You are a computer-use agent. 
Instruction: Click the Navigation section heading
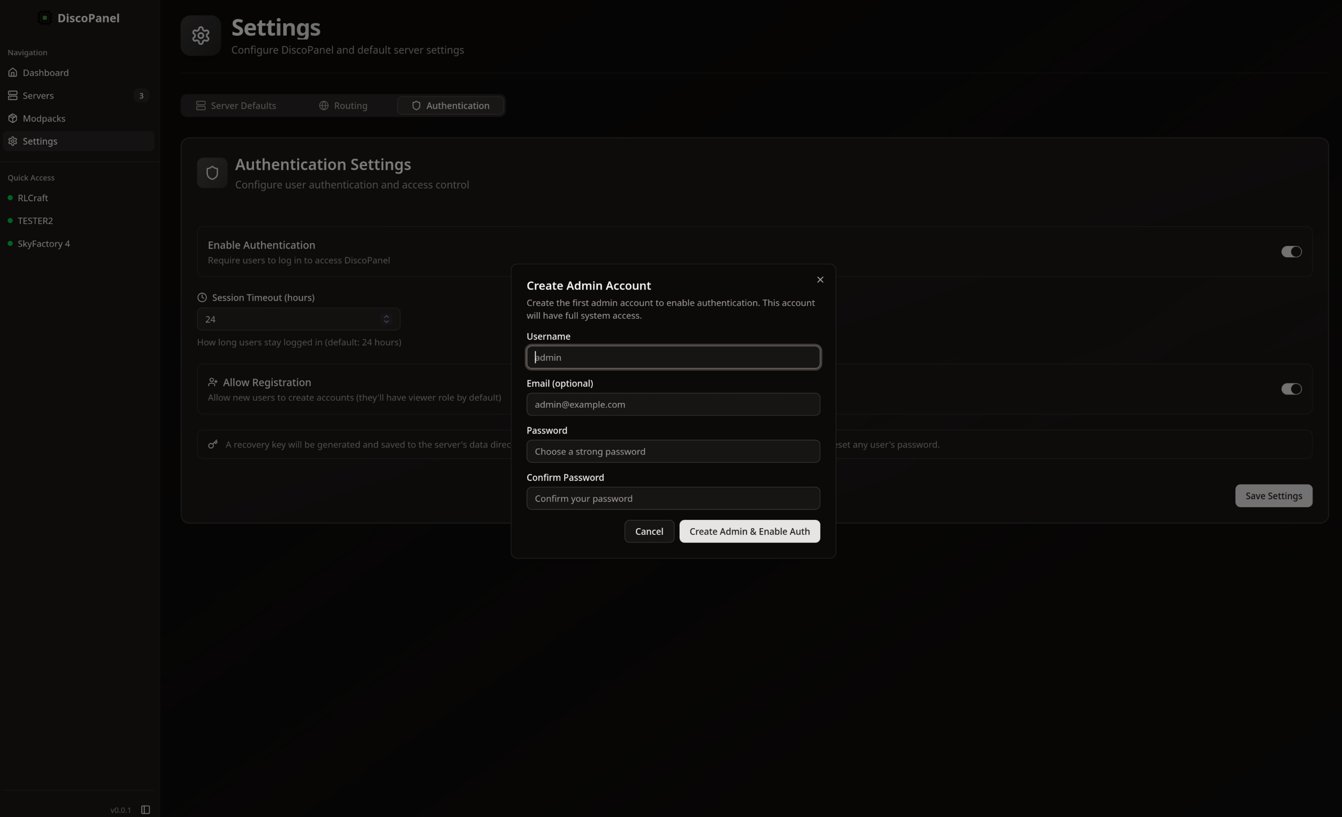point(27,52)
